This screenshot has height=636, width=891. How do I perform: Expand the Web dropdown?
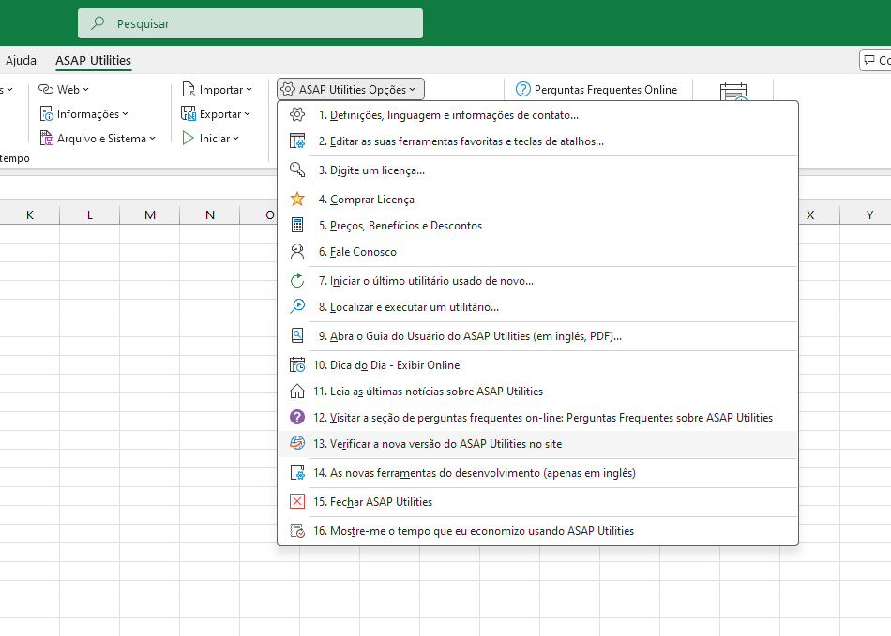(85, 90)
